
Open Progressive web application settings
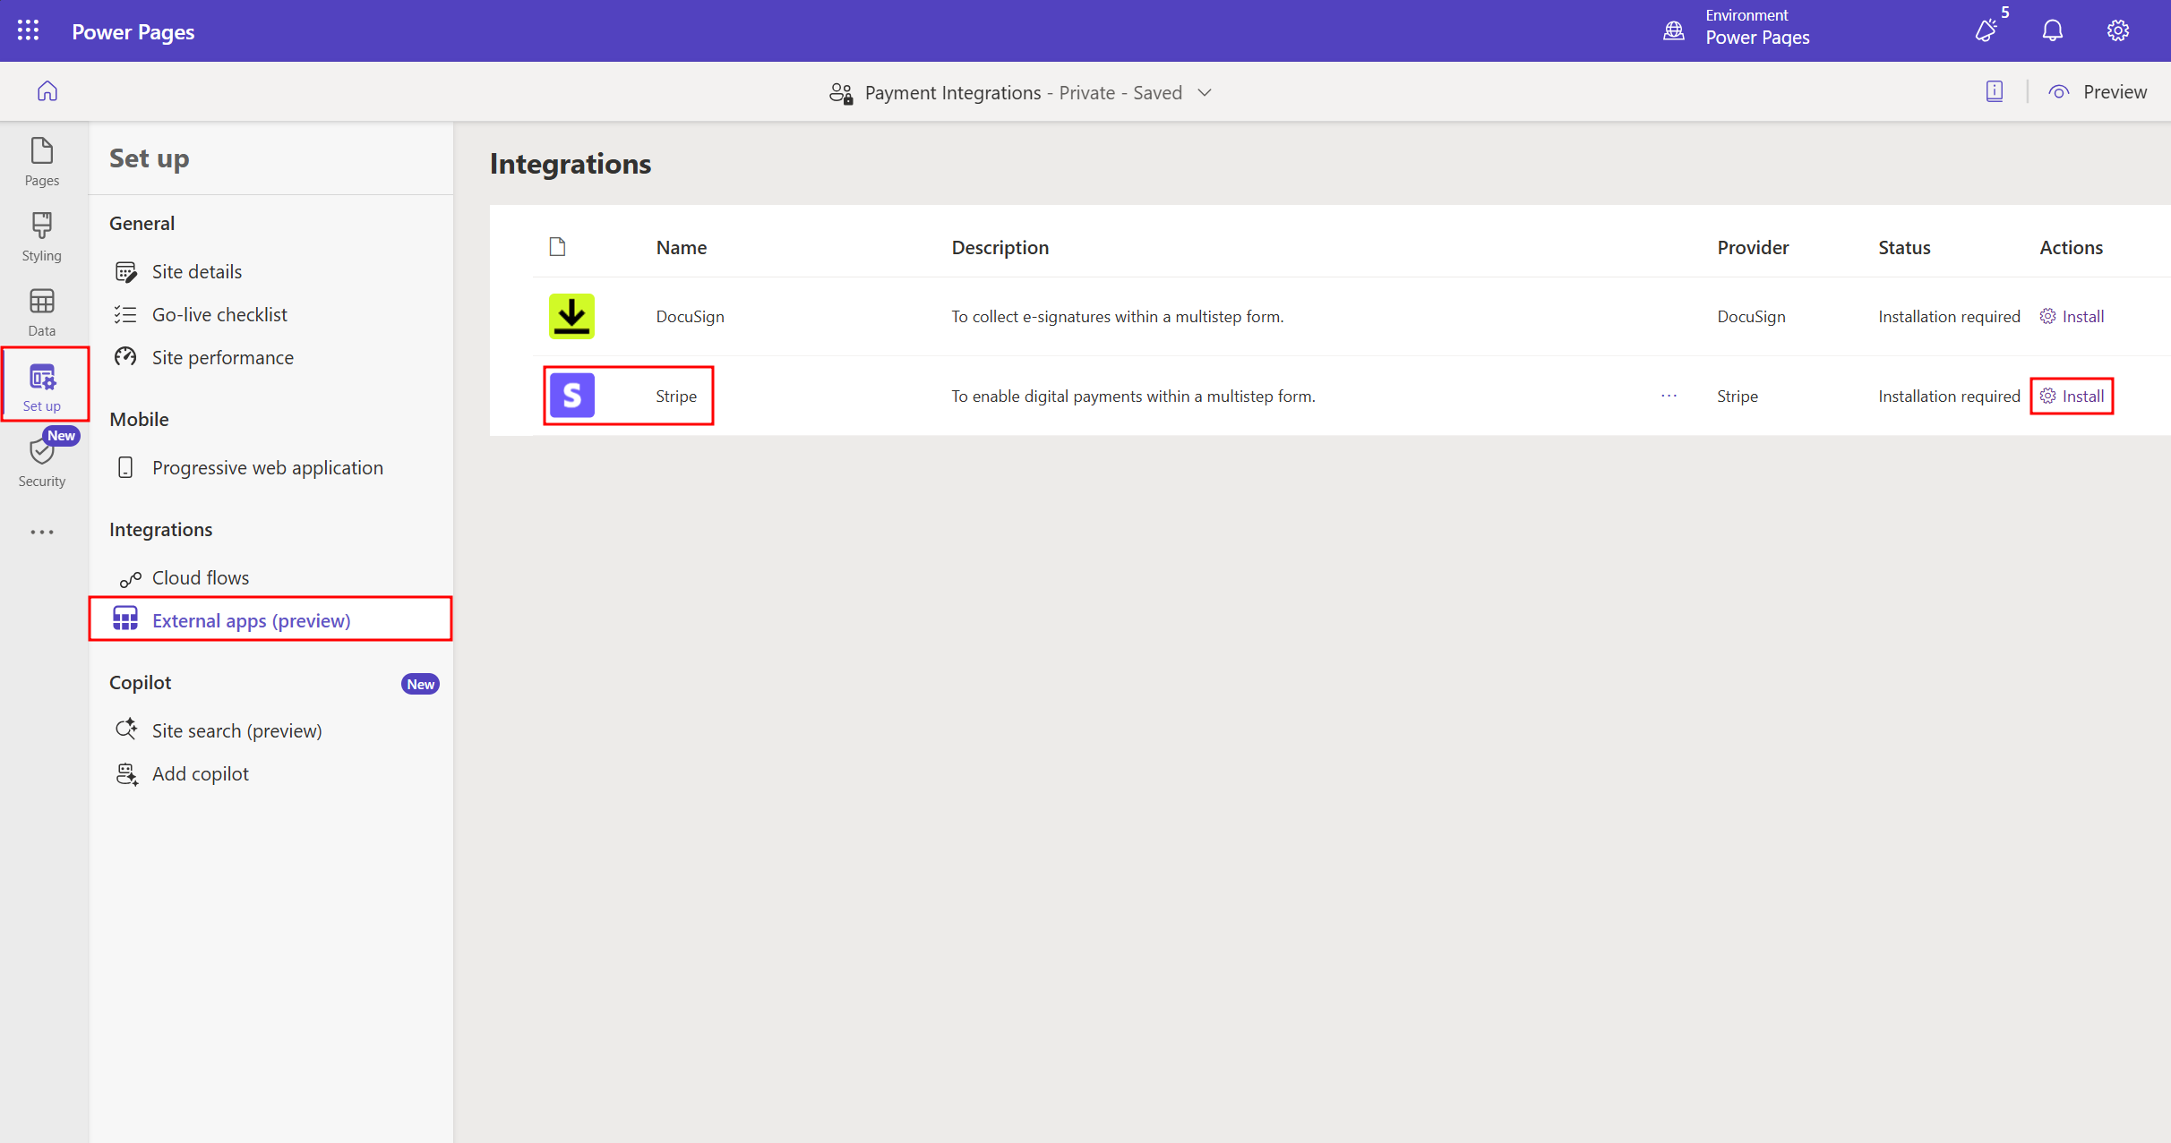[x=267, y=467]
